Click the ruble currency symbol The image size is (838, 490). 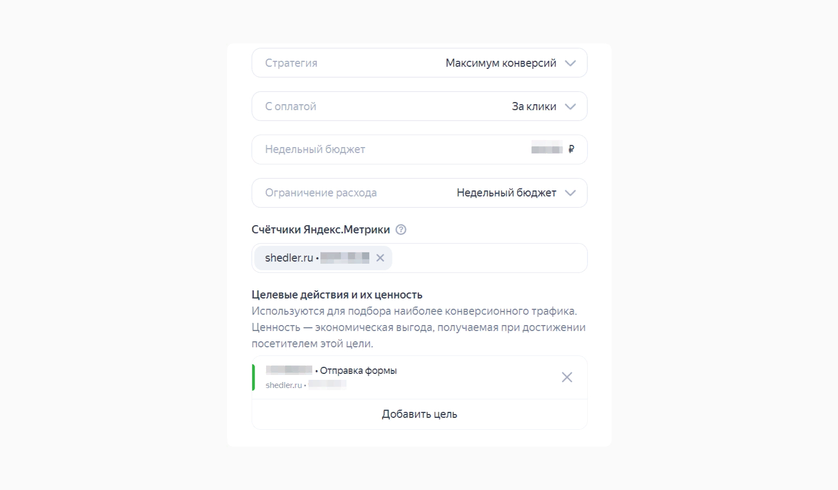point(571,149)
